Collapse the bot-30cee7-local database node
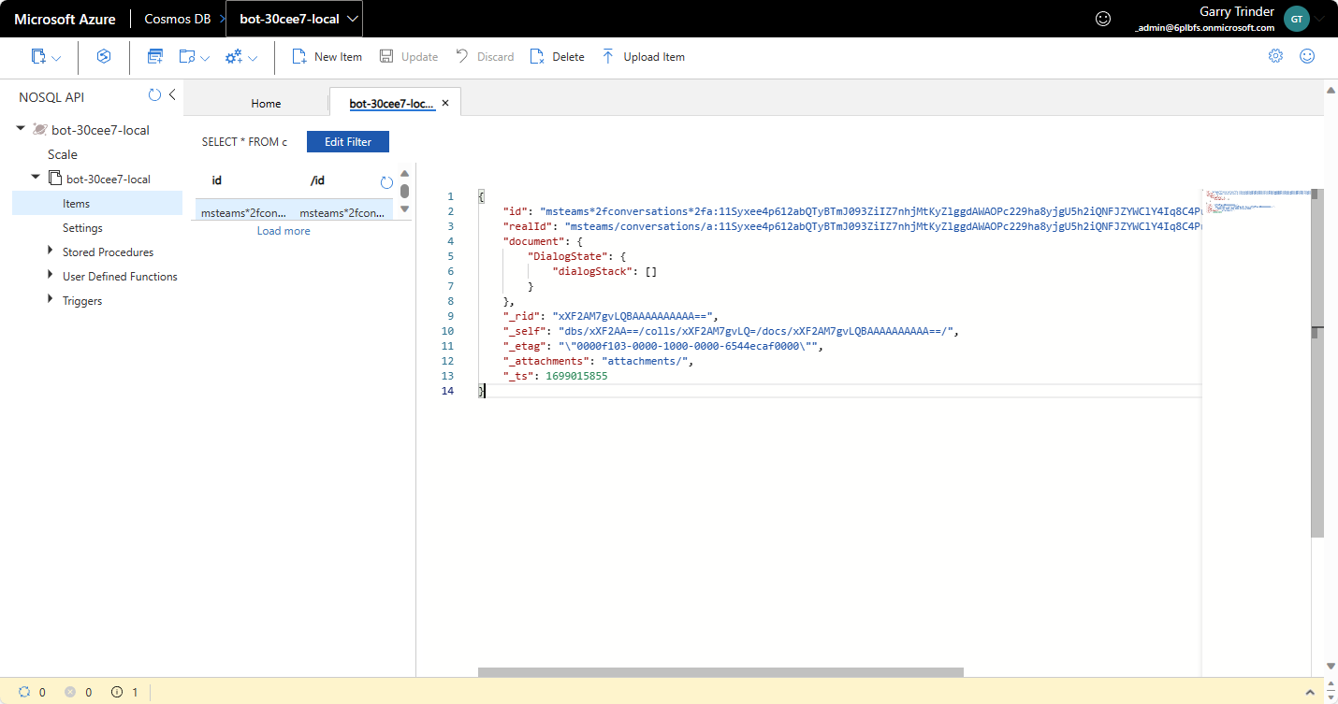Viewport: 1338px width, 704px height. click(x=21, y=129)
